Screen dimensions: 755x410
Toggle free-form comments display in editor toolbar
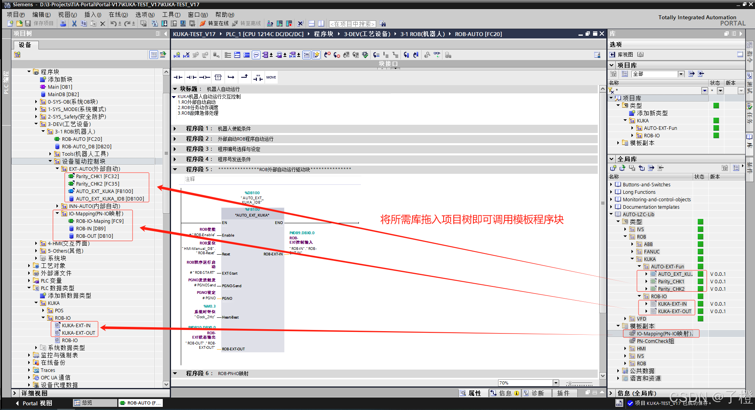pyautogui.click(x=256, y=55)
